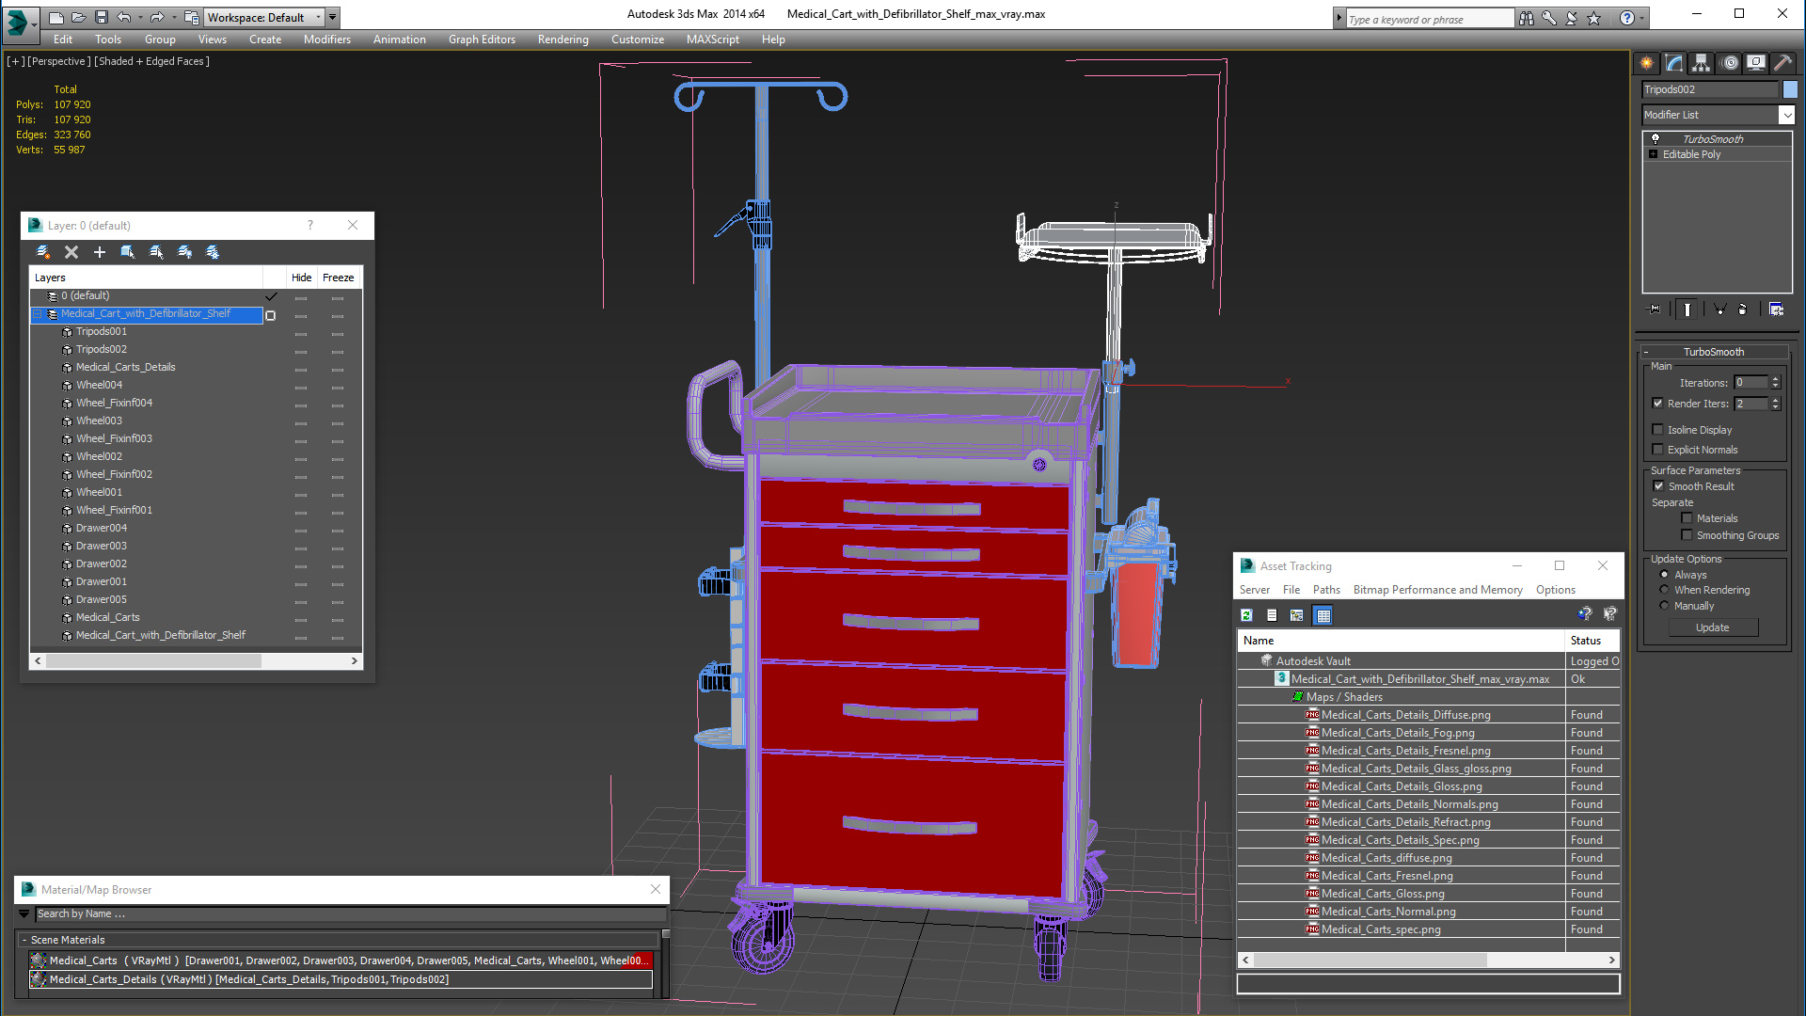Open Paths menu in Asset Tracking
The image size is (1806, 1016).
pos(1326,590)
